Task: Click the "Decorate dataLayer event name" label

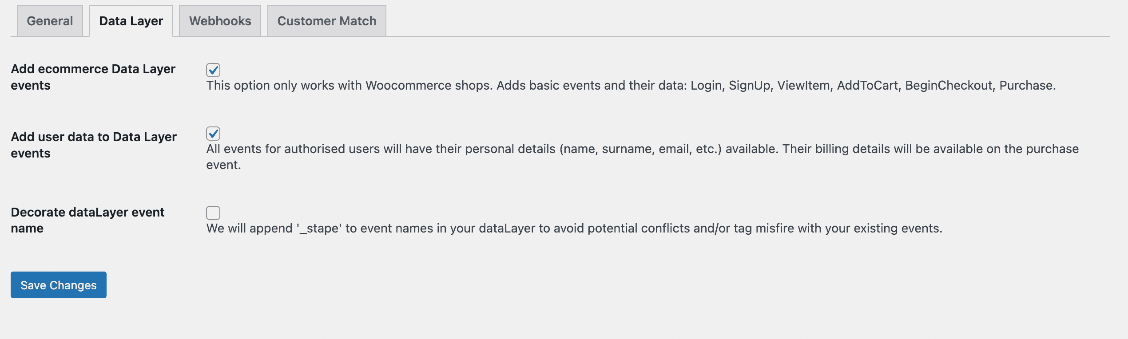Action: pos(87,220)
